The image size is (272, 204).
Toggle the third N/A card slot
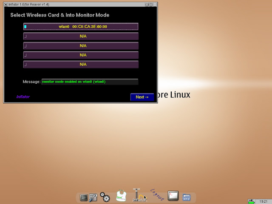pos(81,55)
